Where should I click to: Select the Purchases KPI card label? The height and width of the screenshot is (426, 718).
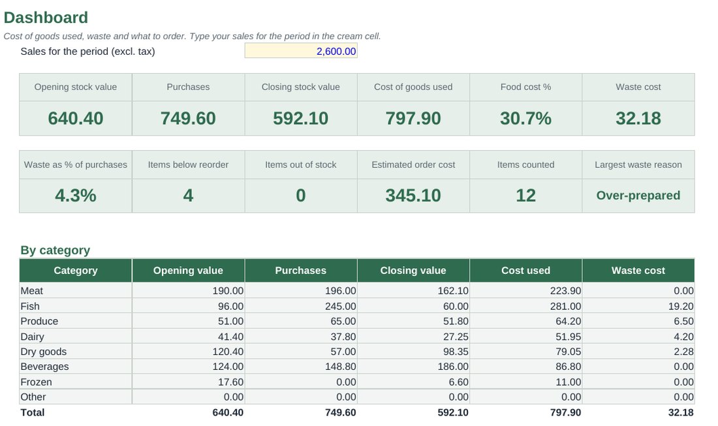(188, 87)
